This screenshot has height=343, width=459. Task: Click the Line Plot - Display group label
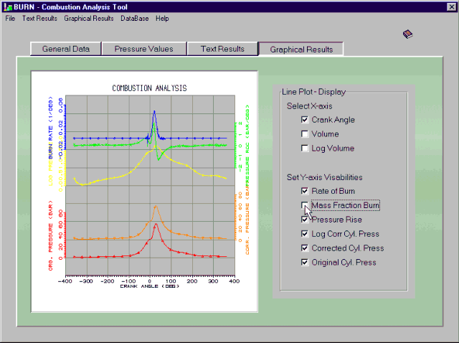click(x=313, y=92)
